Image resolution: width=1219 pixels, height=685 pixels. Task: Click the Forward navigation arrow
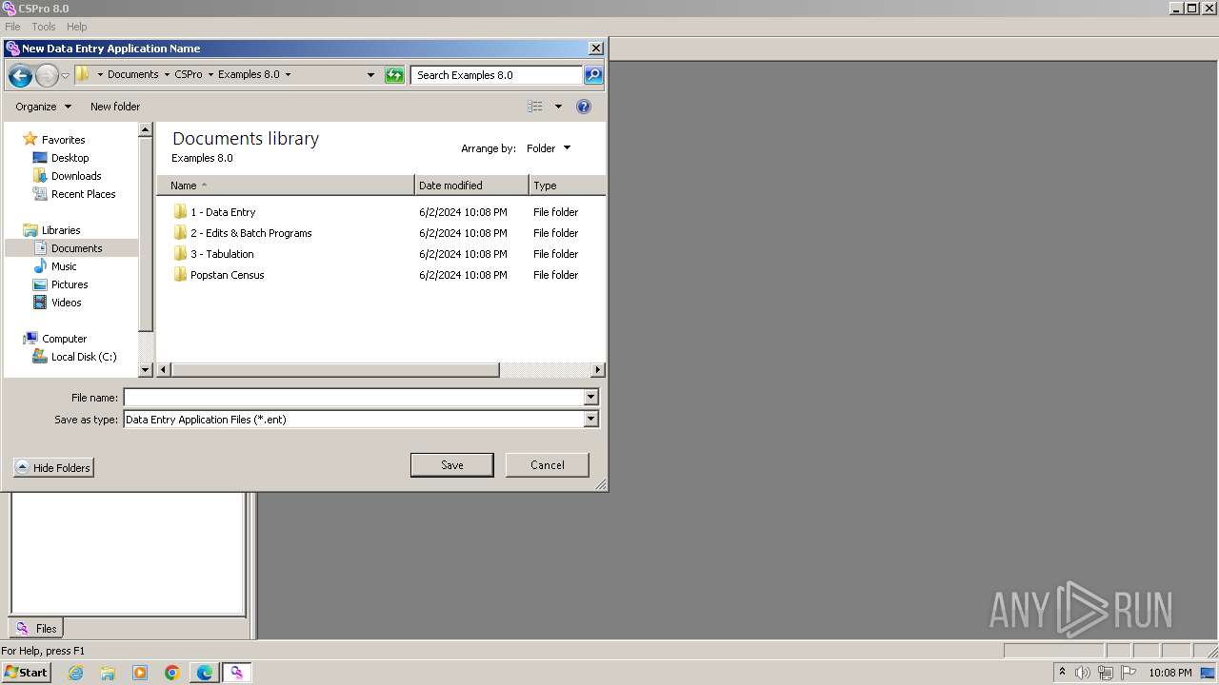47,75
